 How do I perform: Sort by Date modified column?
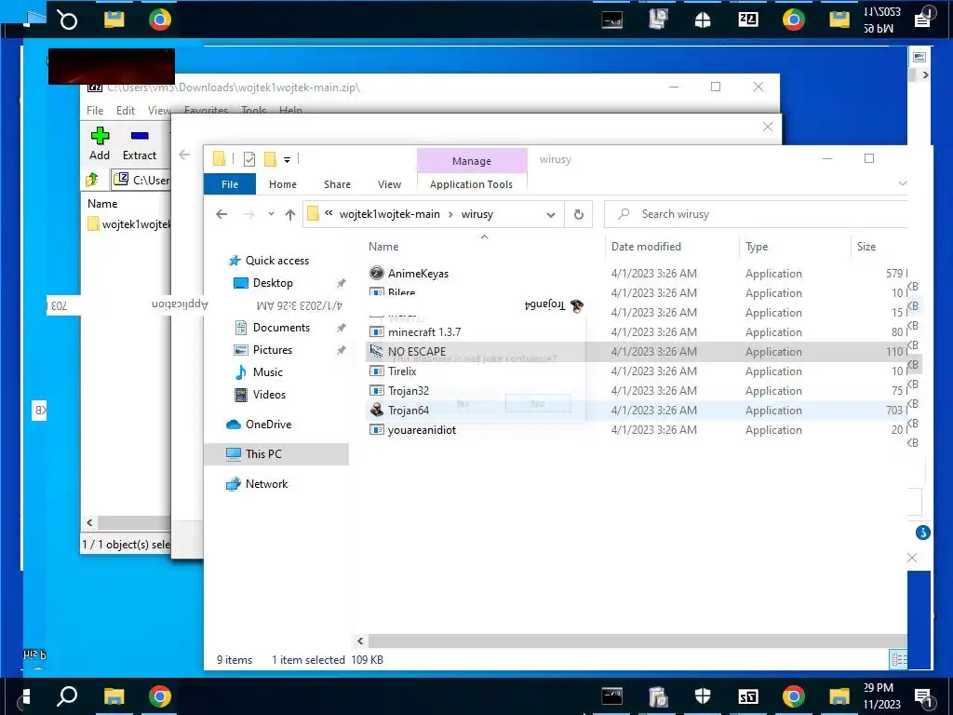(646, 246)
